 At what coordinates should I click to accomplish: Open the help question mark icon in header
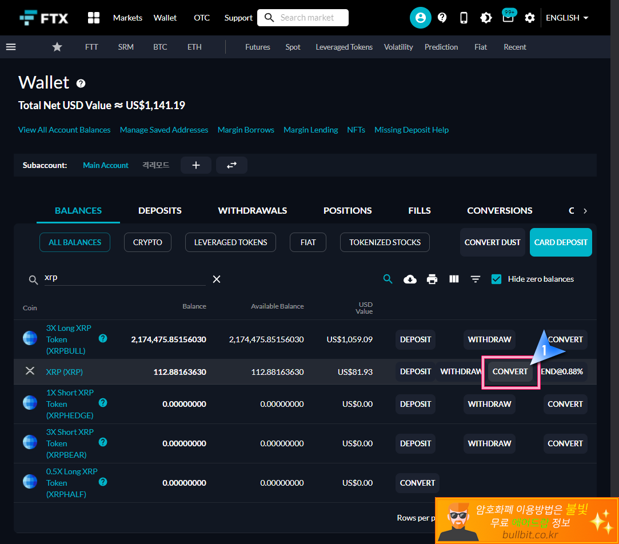(x=442, y=18)
